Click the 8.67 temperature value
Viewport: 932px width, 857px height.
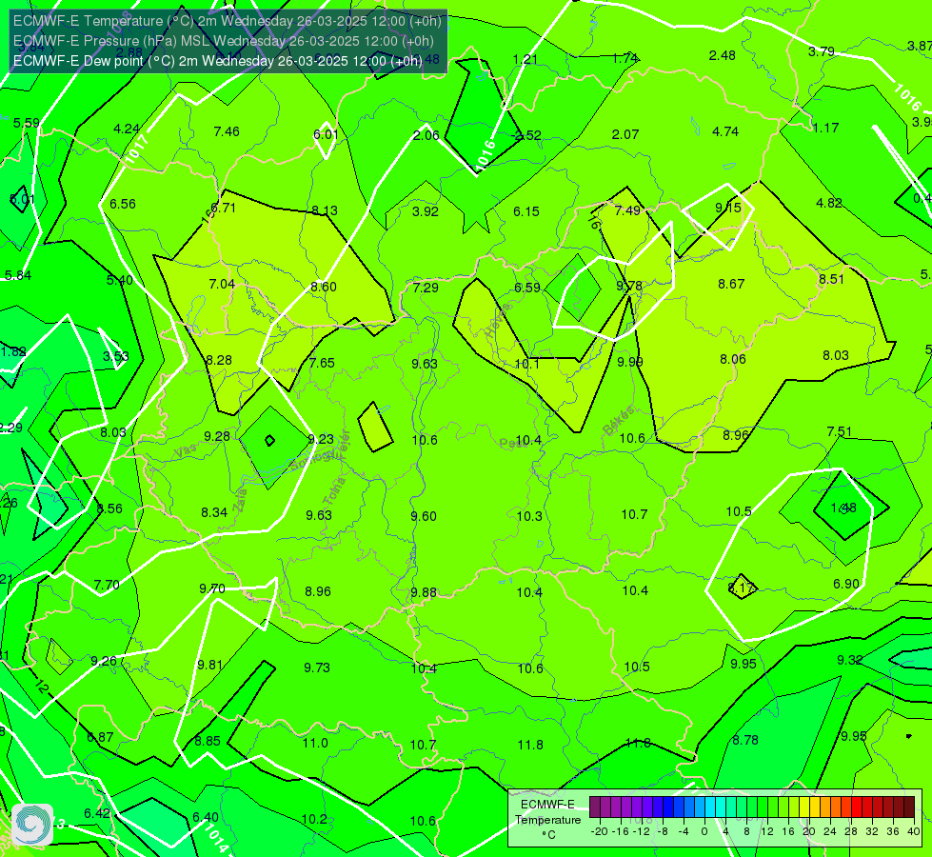(731, 285)
